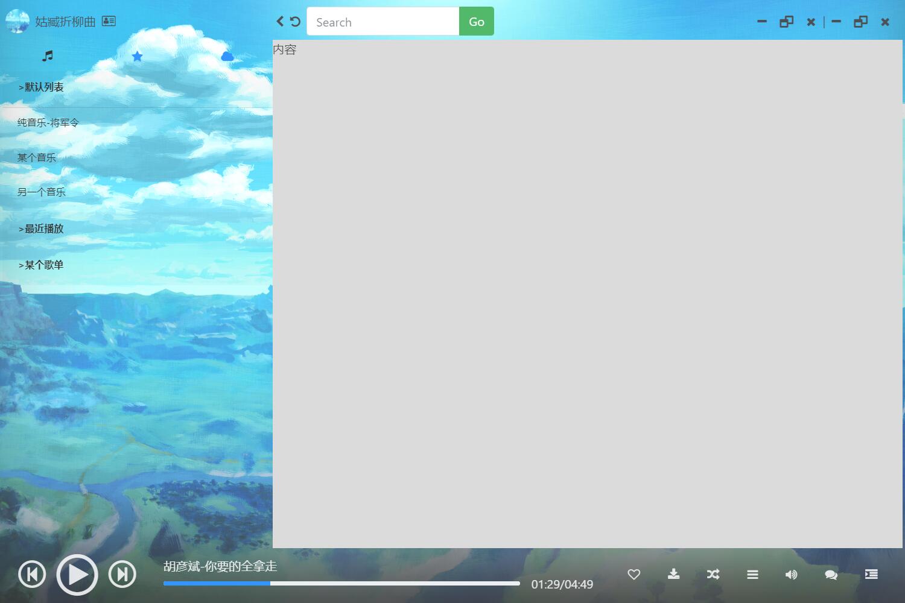Skip to the previous track
Image resolution: width=905 pixels, height=603 pixels.
[x=32, y=574]
